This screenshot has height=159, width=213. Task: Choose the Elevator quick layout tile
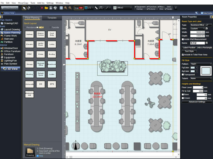[x=30, y=44]
